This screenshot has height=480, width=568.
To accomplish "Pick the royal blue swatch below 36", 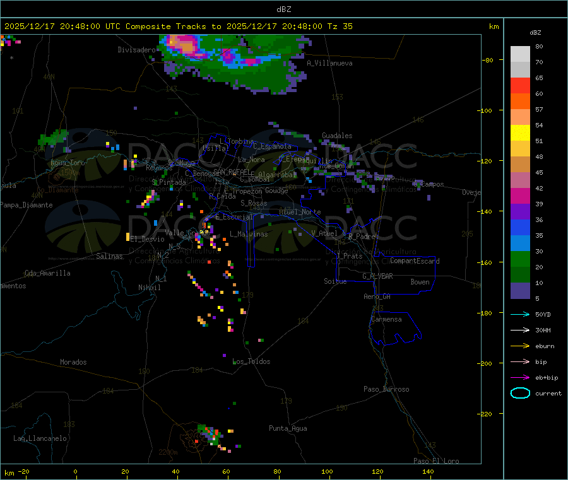I will (520, 227).
